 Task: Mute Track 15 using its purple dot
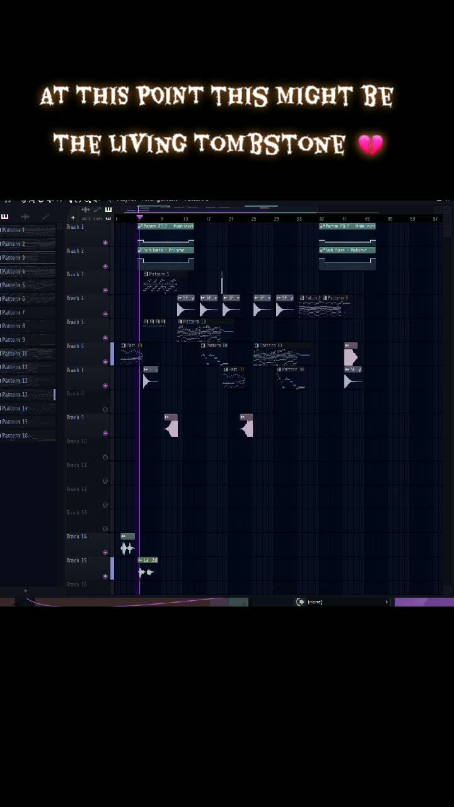pos(105,576)
